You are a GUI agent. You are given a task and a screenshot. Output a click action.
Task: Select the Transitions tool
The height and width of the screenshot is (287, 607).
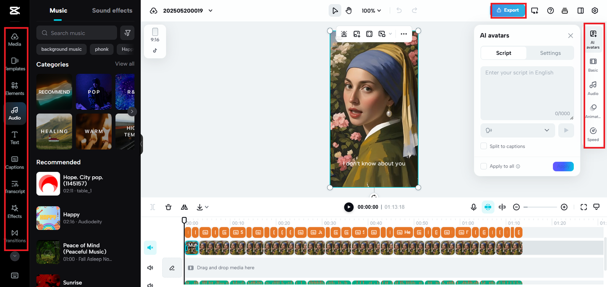click(x=15, y=237)
